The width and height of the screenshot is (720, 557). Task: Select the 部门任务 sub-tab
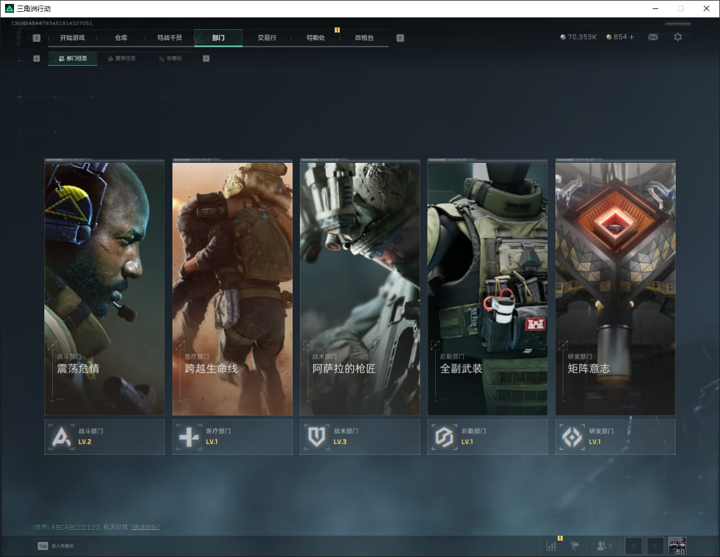pos(73,58)
